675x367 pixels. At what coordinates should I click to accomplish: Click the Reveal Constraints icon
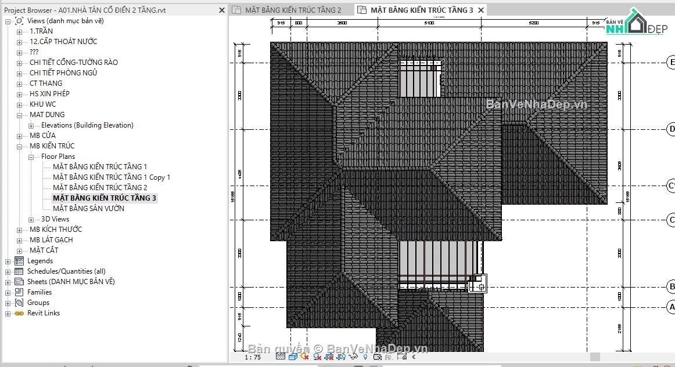(x=402, y=358)
